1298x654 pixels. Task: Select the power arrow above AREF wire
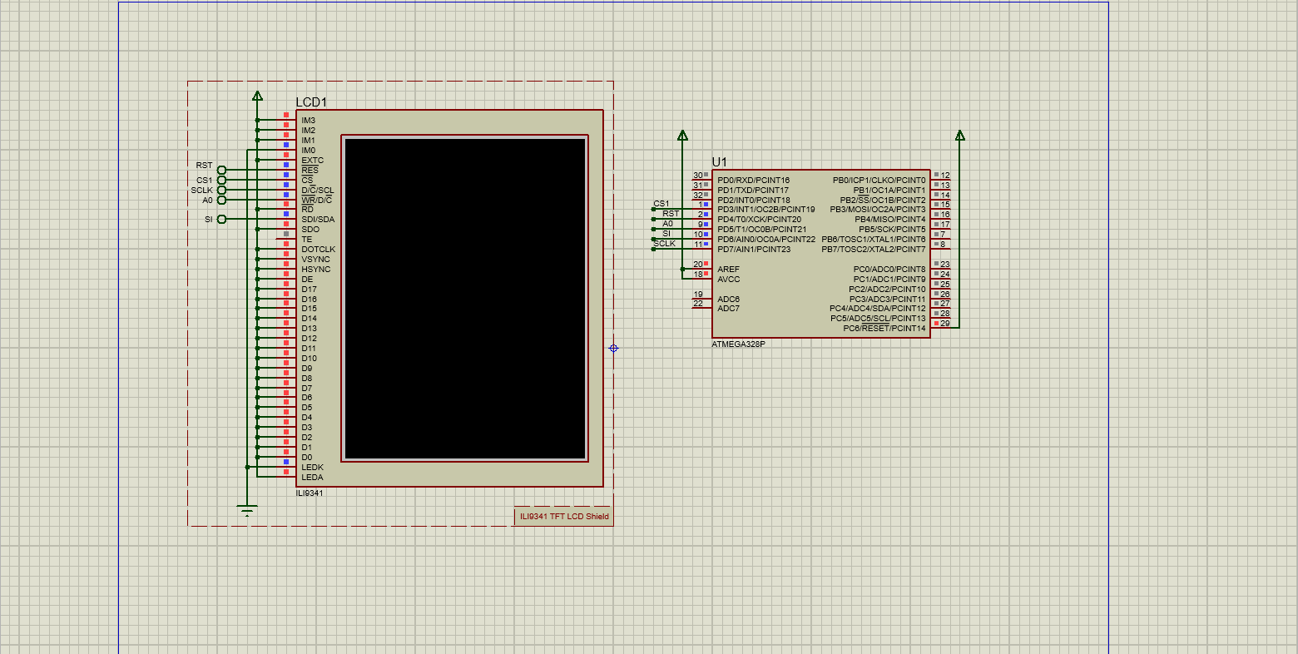[x=682, y=135]
